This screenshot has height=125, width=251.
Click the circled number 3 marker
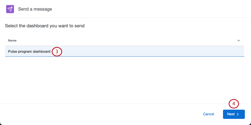tap(57, 51)
